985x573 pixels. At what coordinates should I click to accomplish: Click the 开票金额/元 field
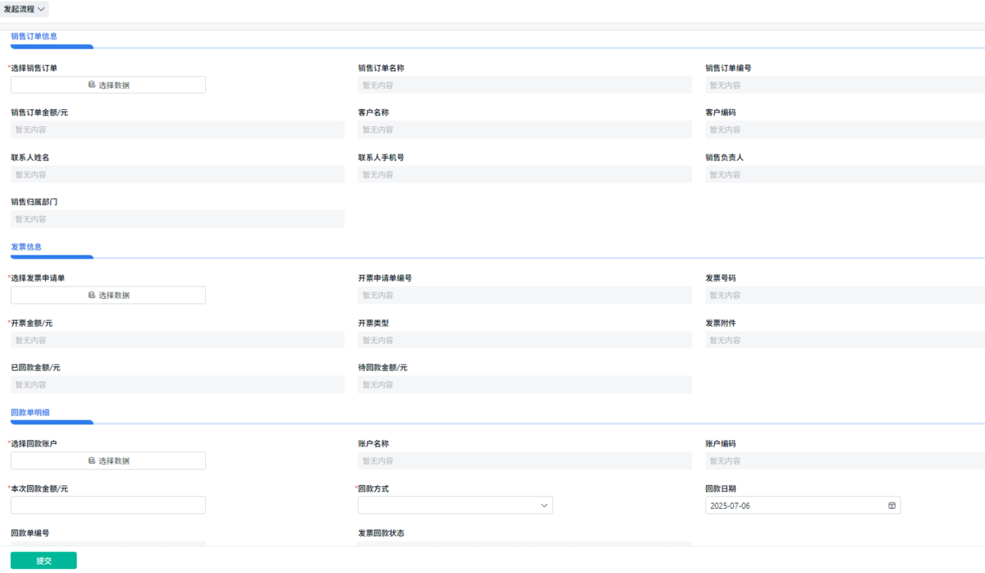click(x=177, y=340)
